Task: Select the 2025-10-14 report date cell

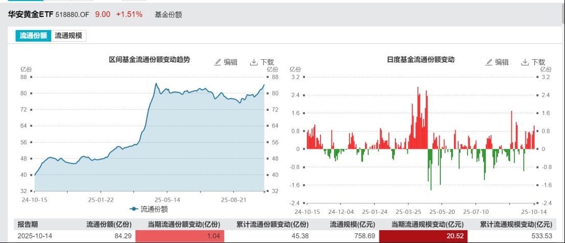Action: pos(34,236)
